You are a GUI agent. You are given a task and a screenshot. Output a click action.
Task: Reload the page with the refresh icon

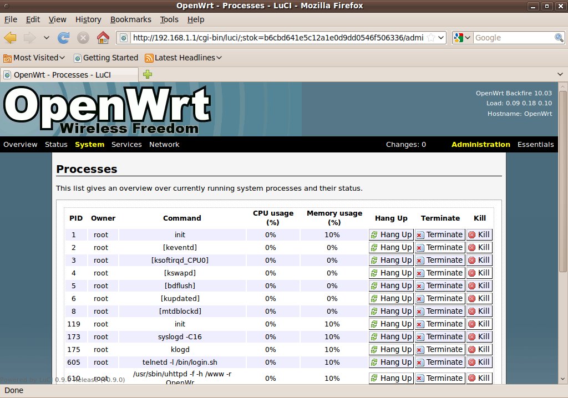(64, 38)
